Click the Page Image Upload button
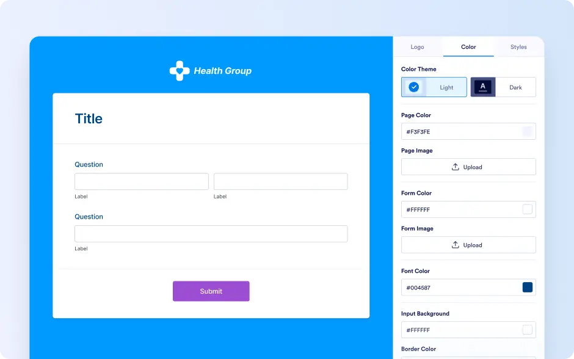574x359 pixels. (x=468, y=167)
